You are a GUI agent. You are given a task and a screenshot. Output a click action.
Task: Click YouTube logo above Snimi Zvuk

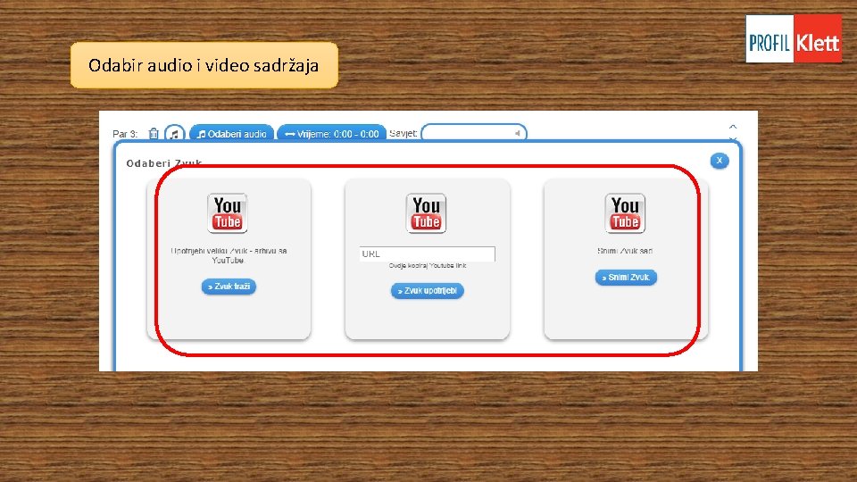(625, 213)
